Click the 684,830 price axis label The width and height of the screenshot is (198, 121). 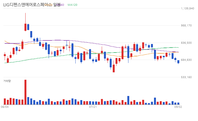point(186,60)
